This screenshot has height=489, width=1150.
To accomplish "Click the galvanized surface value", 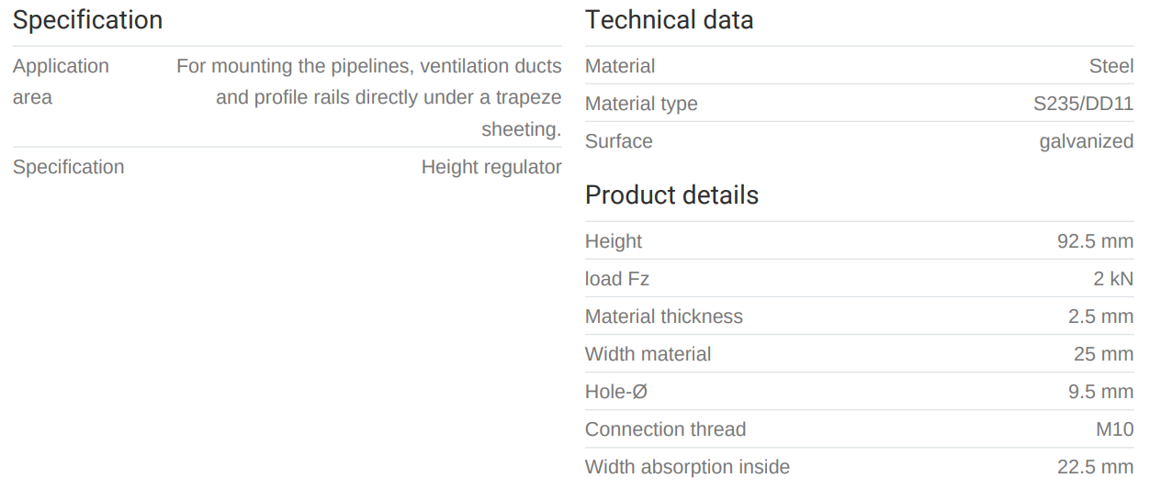I will pos(1086,141).
